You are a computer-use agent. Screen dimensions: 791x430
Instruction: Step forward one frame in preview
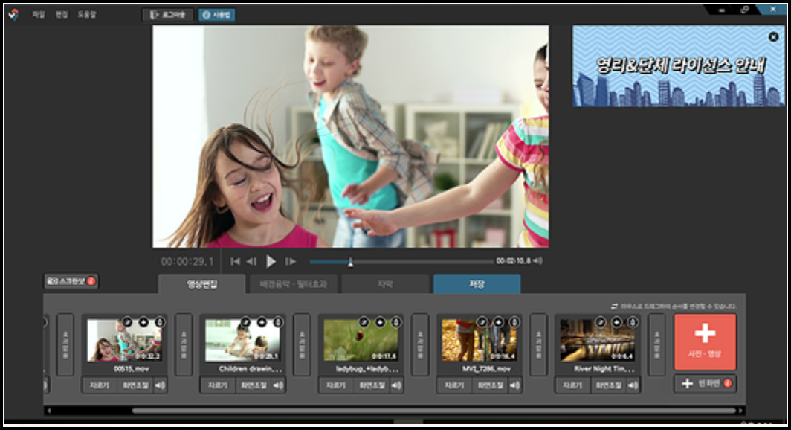coord(291,261)
